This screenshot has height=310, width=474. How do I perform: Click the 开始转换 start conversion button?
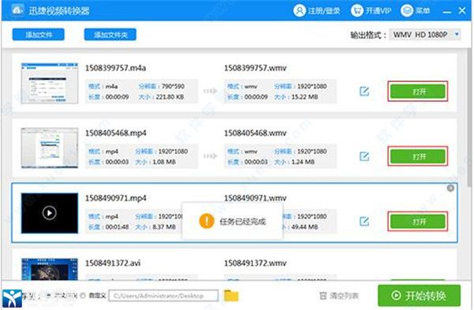pos(419,295)
